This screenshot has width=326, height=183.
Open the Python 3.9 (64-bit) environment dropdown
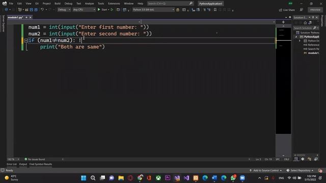153,10
